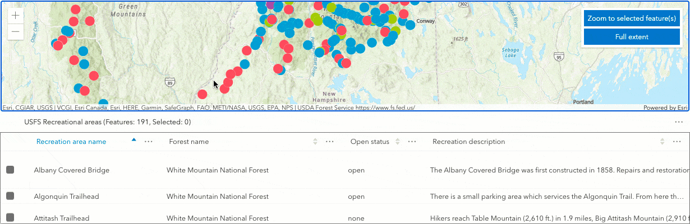The height and width of the screenshot is (224, 690).
Task: Click 'open' status in Albany Covered Bridge row
Action: (356, 170)
